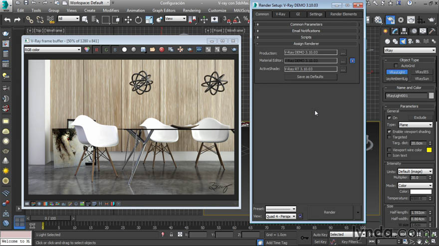Choose Production renderer with ellipsis button
This screenshot has height=246, width=439.
pyautogui.click(x=343, y=53)
